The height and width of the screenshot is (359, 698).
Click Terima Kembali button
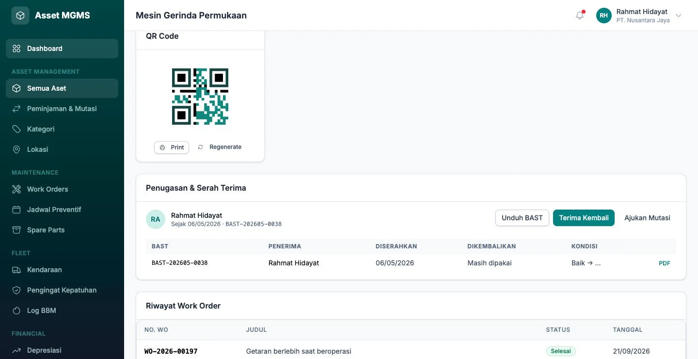(584, 218)
